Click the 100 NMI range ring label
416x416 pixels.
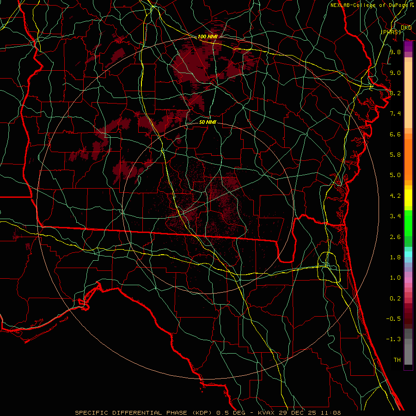click(x=208, y=37)
